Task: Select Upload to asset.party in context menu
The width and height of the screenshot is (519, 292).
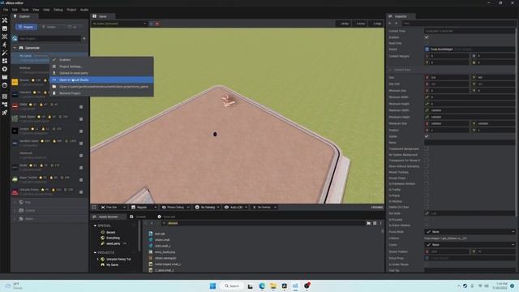Action: 101,73
